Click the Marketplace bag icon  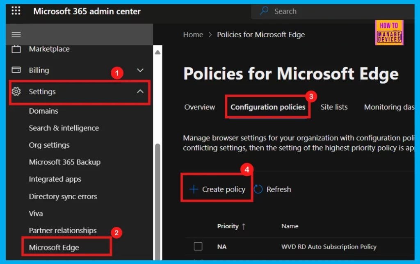click(16, 49)
